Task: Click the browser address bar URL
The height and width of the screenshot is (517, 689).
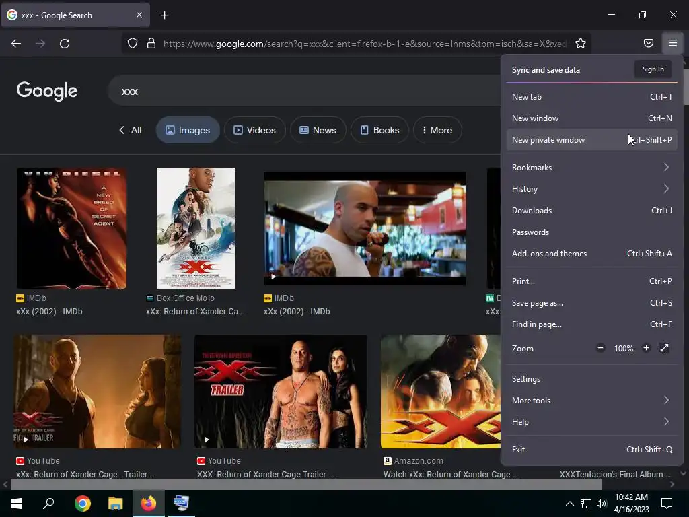Action: (365, 44)
